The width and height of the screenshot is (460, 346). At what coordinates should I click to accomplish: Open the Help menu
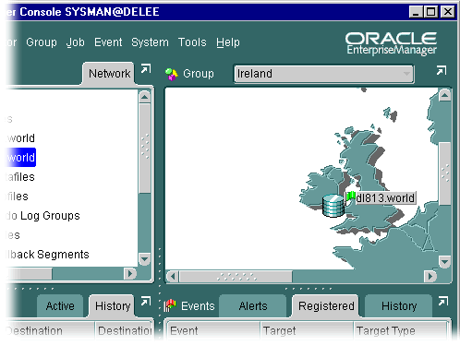(x=228, y=42)
